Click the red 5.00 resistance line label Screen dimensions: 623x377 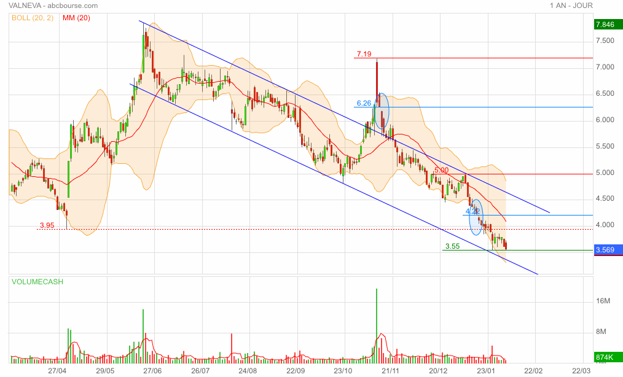pyautogui.click(x=441, y=170)
